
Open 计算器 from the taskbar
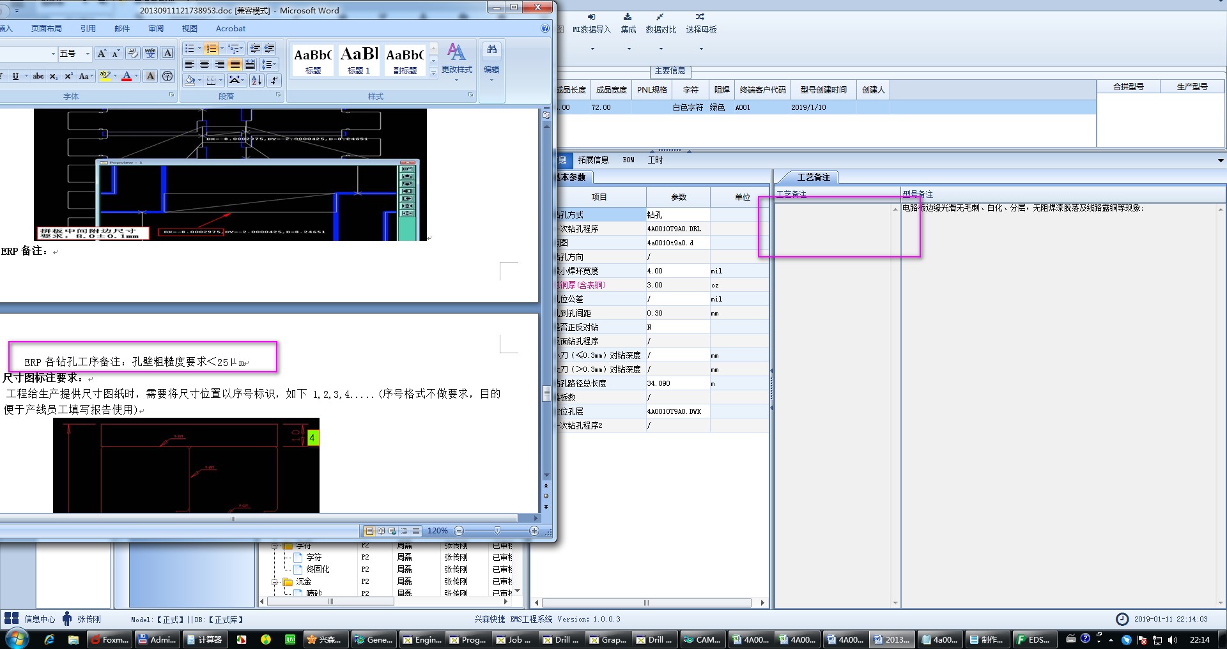204,639
